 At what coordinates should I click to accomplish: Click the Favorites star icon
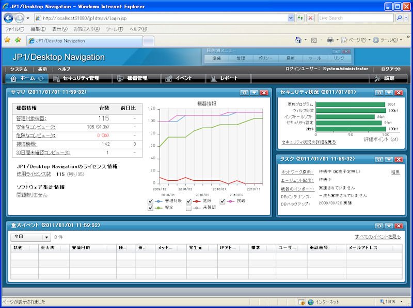(7, 40)
